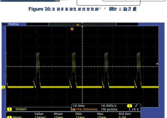This screenshot has height=118, width=167.
Task: Click the 6.66640ms trigger delay readout
Action: [x=89, y=109]
